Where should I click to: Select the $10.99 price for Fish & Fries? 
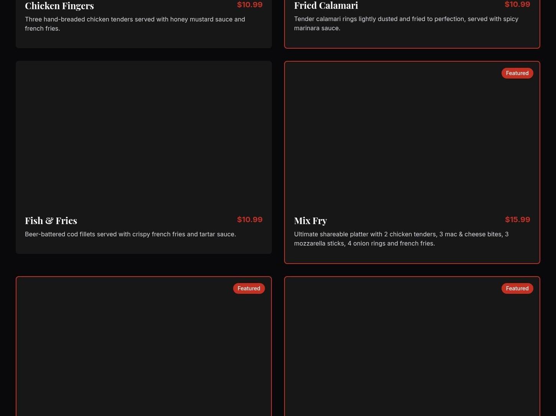tap(250, 219)
